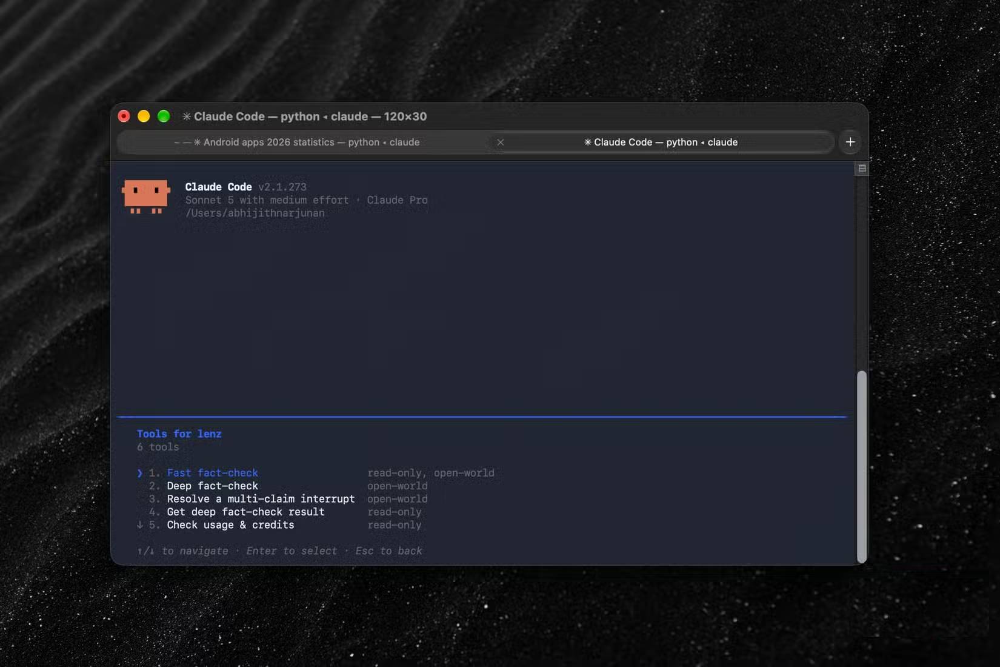Image resolution: width=1000 pixels, height=667 pixels.
Task: Click the version v2.1.273 text
Action: pos(282,187)
